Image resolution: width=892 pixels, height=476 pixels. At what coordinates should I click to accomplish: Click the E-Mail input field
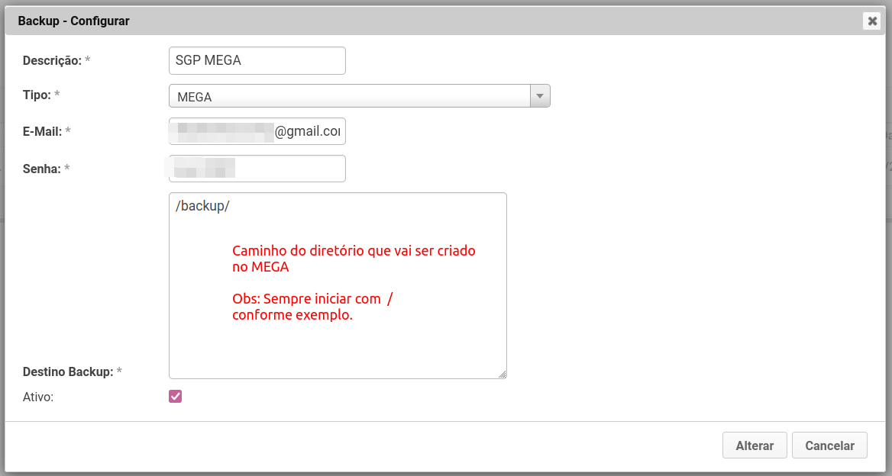[257, 131]
